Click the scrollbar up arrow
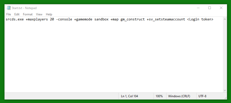This screenshot has width=231, height=103. (x=225, y=19)
